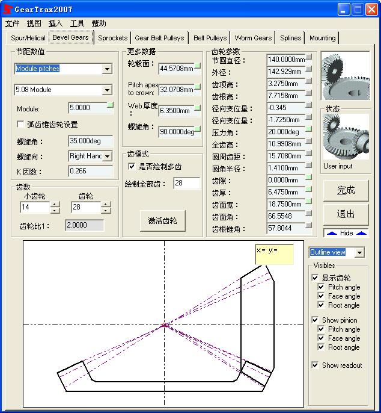Click the indicator beside 齿根锥角 57.8044
The image size is (381, 413).
point(309,225)
